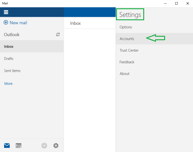Switch to the Mail envelope icon
The image size is (193, 152).
[7, 145]
